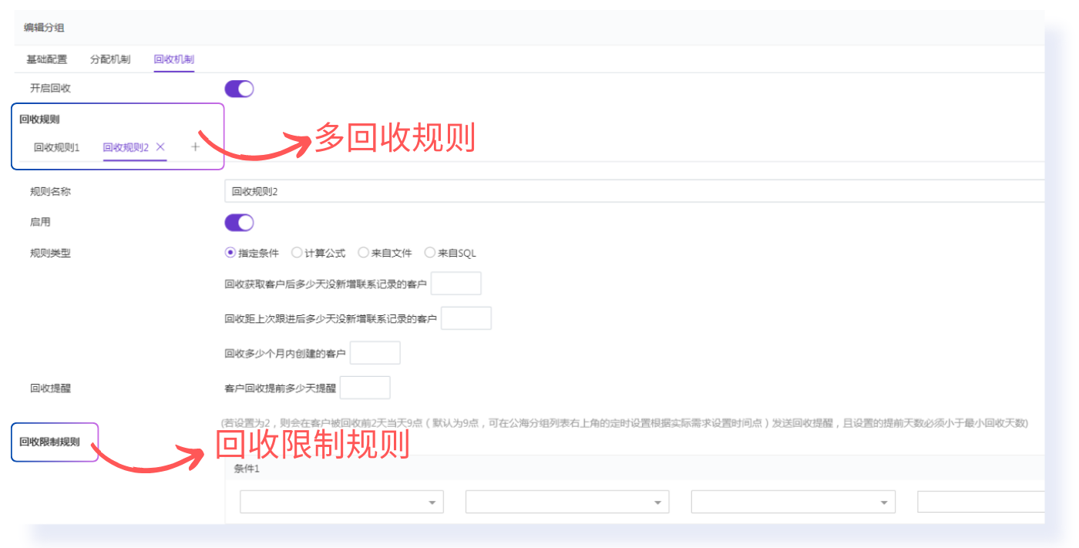Click the 规则名称 input field

[x=634, y=191]
